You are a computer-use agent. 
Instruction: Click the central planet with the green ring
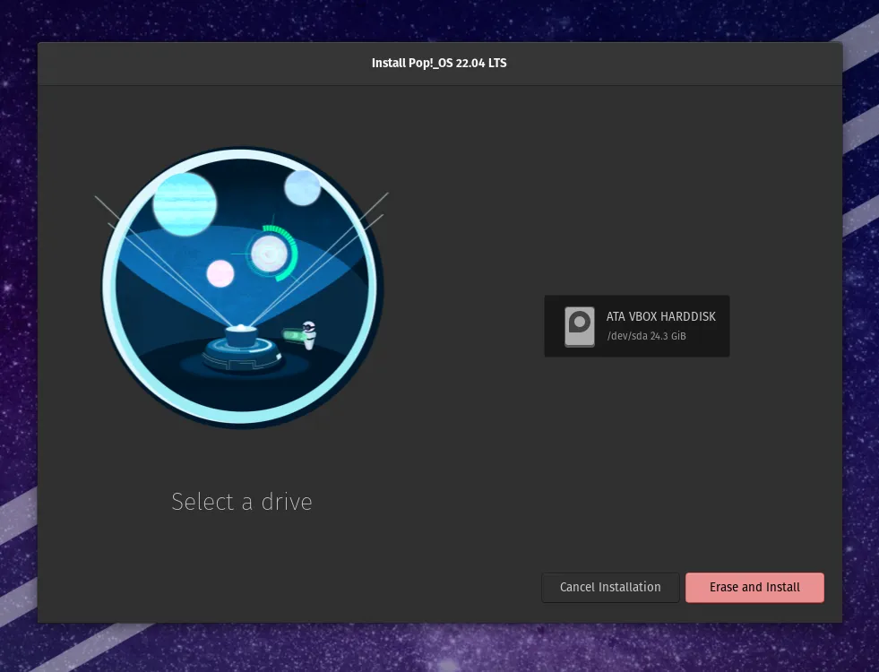tap(268, 254)
